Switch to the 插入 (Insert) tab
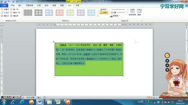Viewport: 188px width, 105px height. click(20, 6)
